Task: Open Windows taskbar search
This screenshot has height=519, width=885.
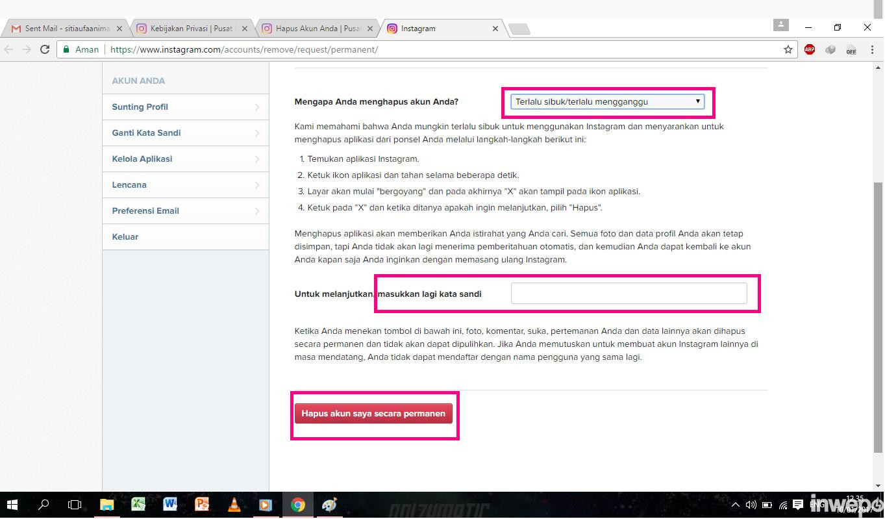Action: coord(44,505)
